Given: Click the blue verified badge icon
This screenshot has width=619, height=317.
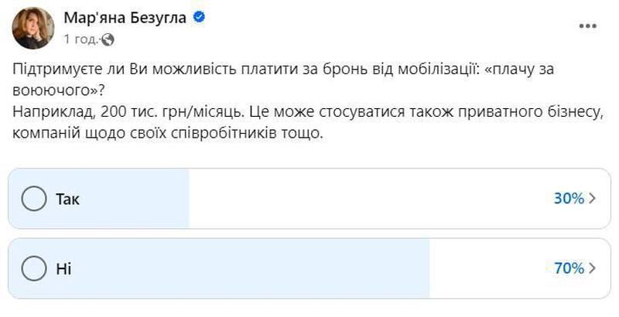Looking at the screenshot, I should [199, 17].
